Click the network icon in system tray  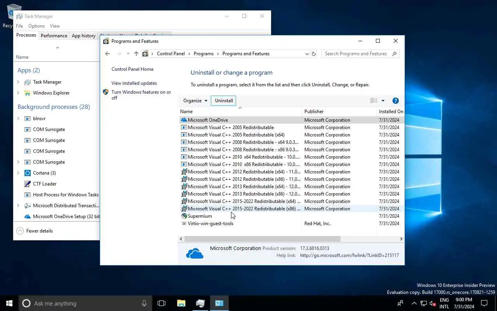(x=424, y=303)
